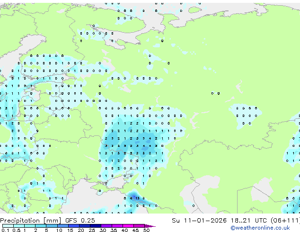Click the "GFS 0.25" model label

(x=80, y=221)
